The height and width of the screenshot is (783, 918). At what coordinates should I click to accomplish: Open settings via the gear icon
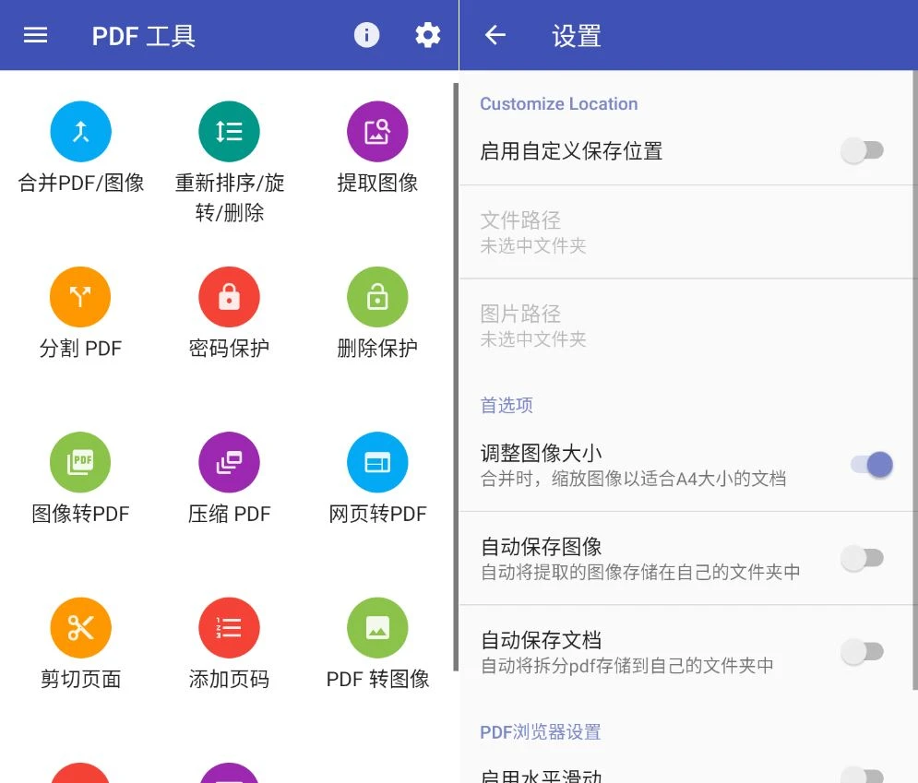coord(428,35)
